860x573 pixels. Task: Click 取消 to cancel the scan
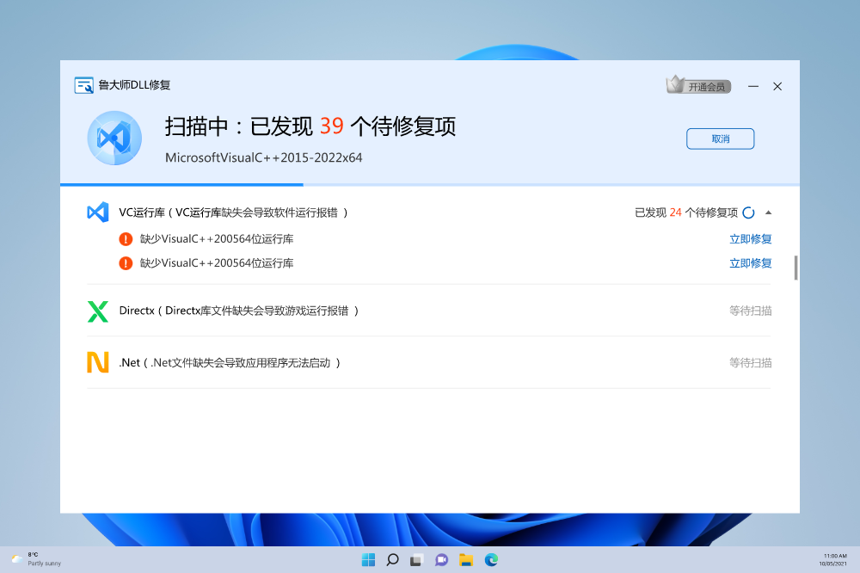tap(720, 139)
